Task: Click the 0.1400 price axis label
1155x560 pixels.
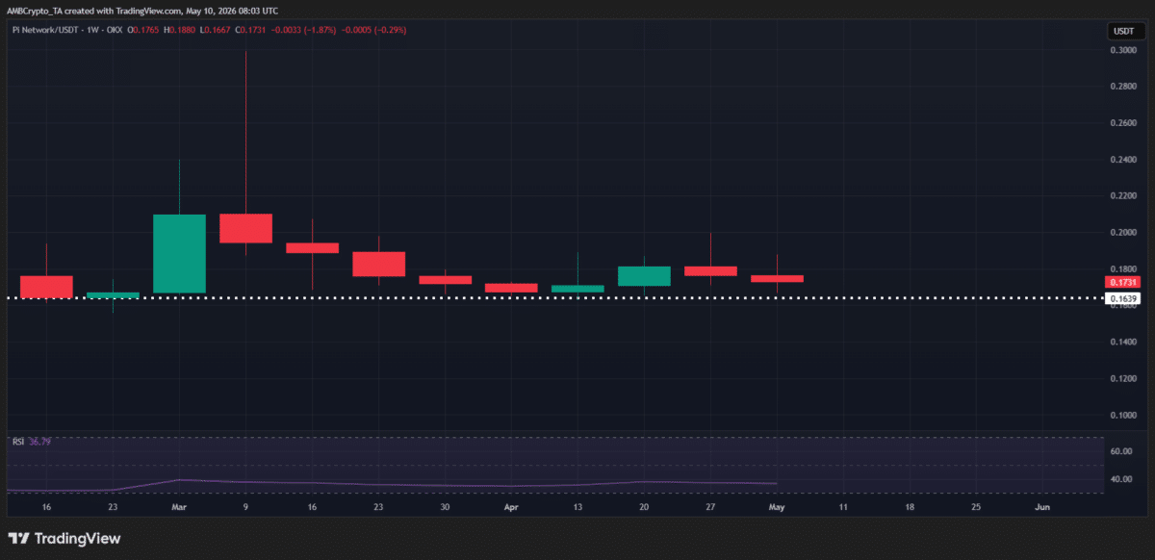Action: (x=1123, y=342)
